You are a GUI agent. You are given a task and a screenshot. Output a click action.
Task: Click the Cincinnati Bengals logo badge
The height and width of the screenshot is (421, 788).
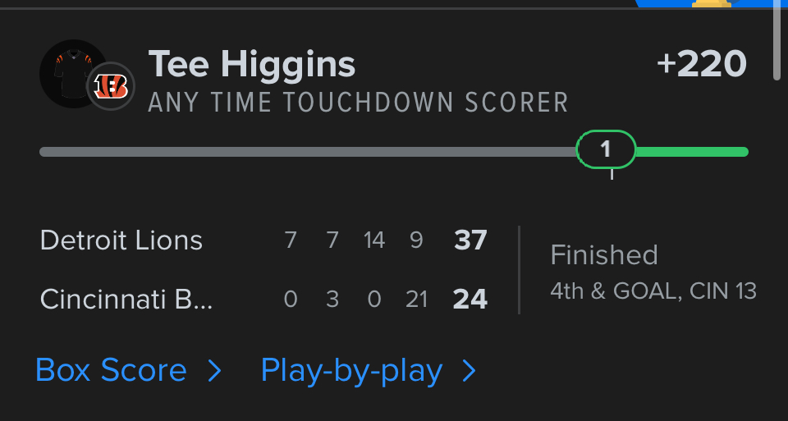coord(110,85)
